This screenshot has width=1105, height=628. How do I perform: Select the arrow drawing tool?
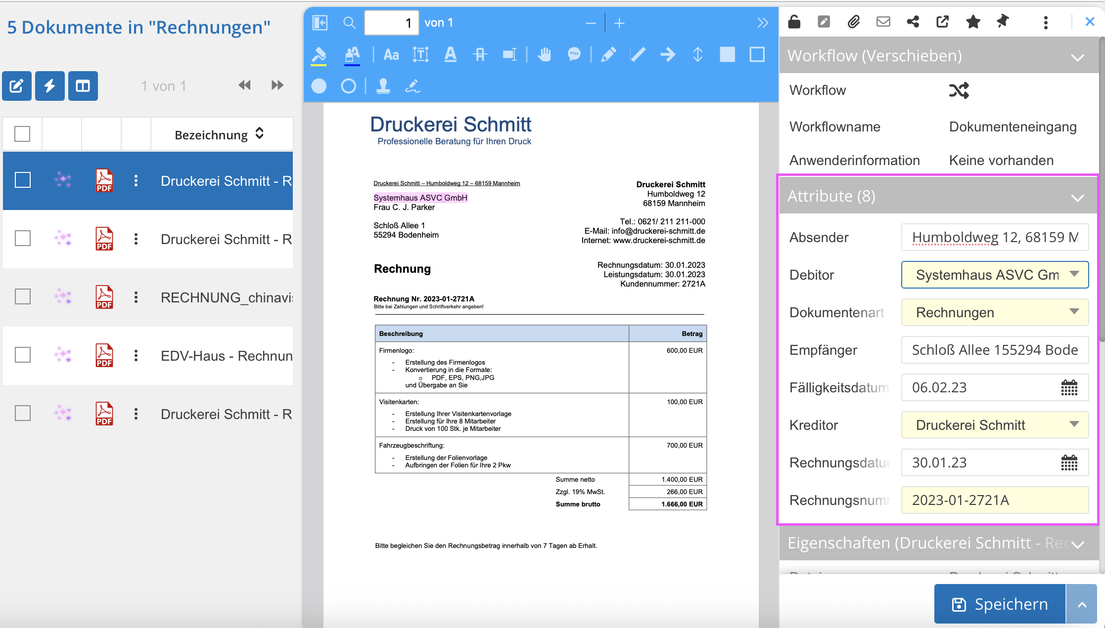coord(668,54)
